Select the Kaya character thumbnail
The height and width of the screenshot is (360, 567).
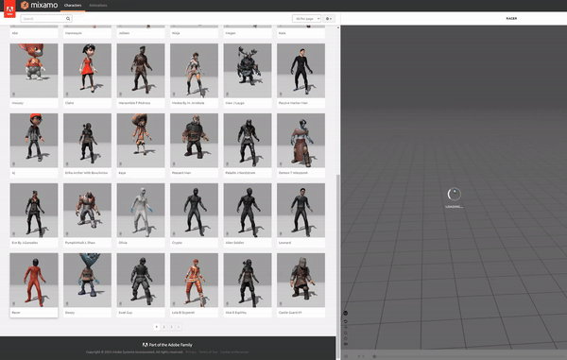141,141
